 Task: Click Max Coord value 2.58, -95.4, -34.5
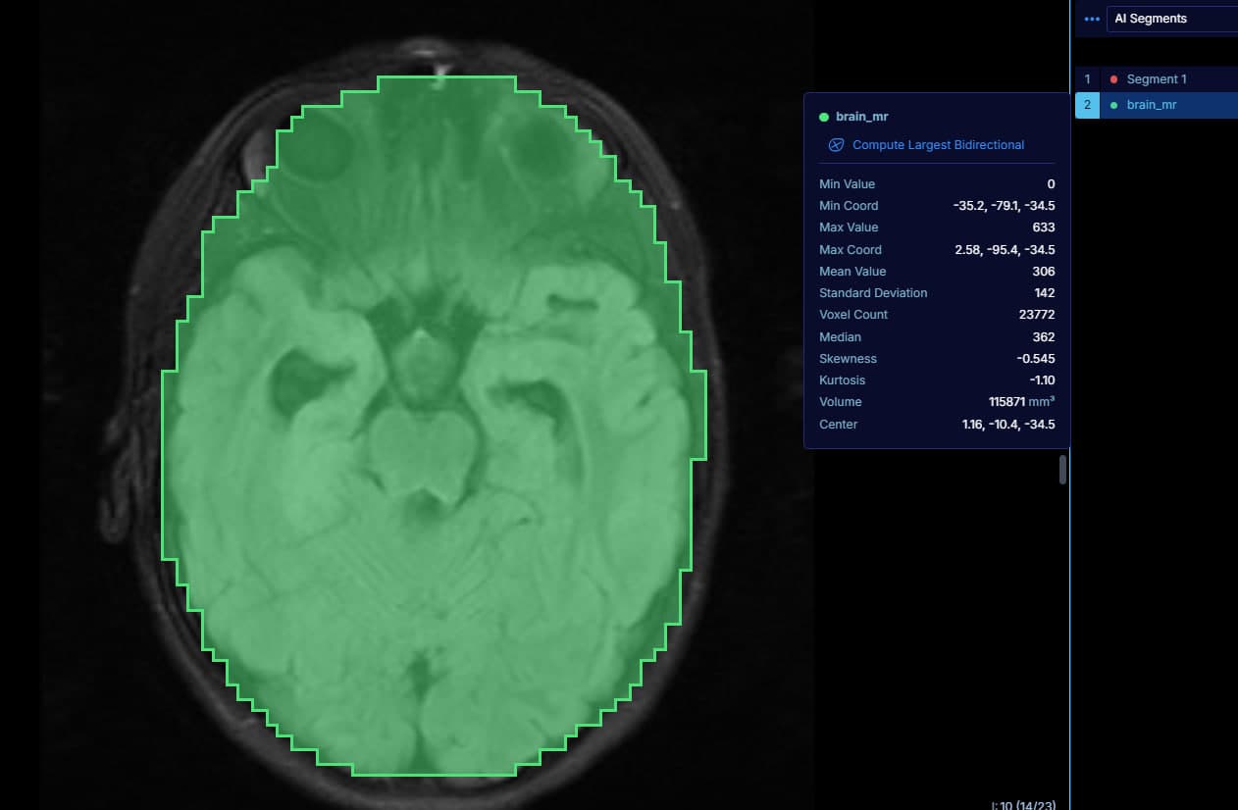pos(1005,250)
